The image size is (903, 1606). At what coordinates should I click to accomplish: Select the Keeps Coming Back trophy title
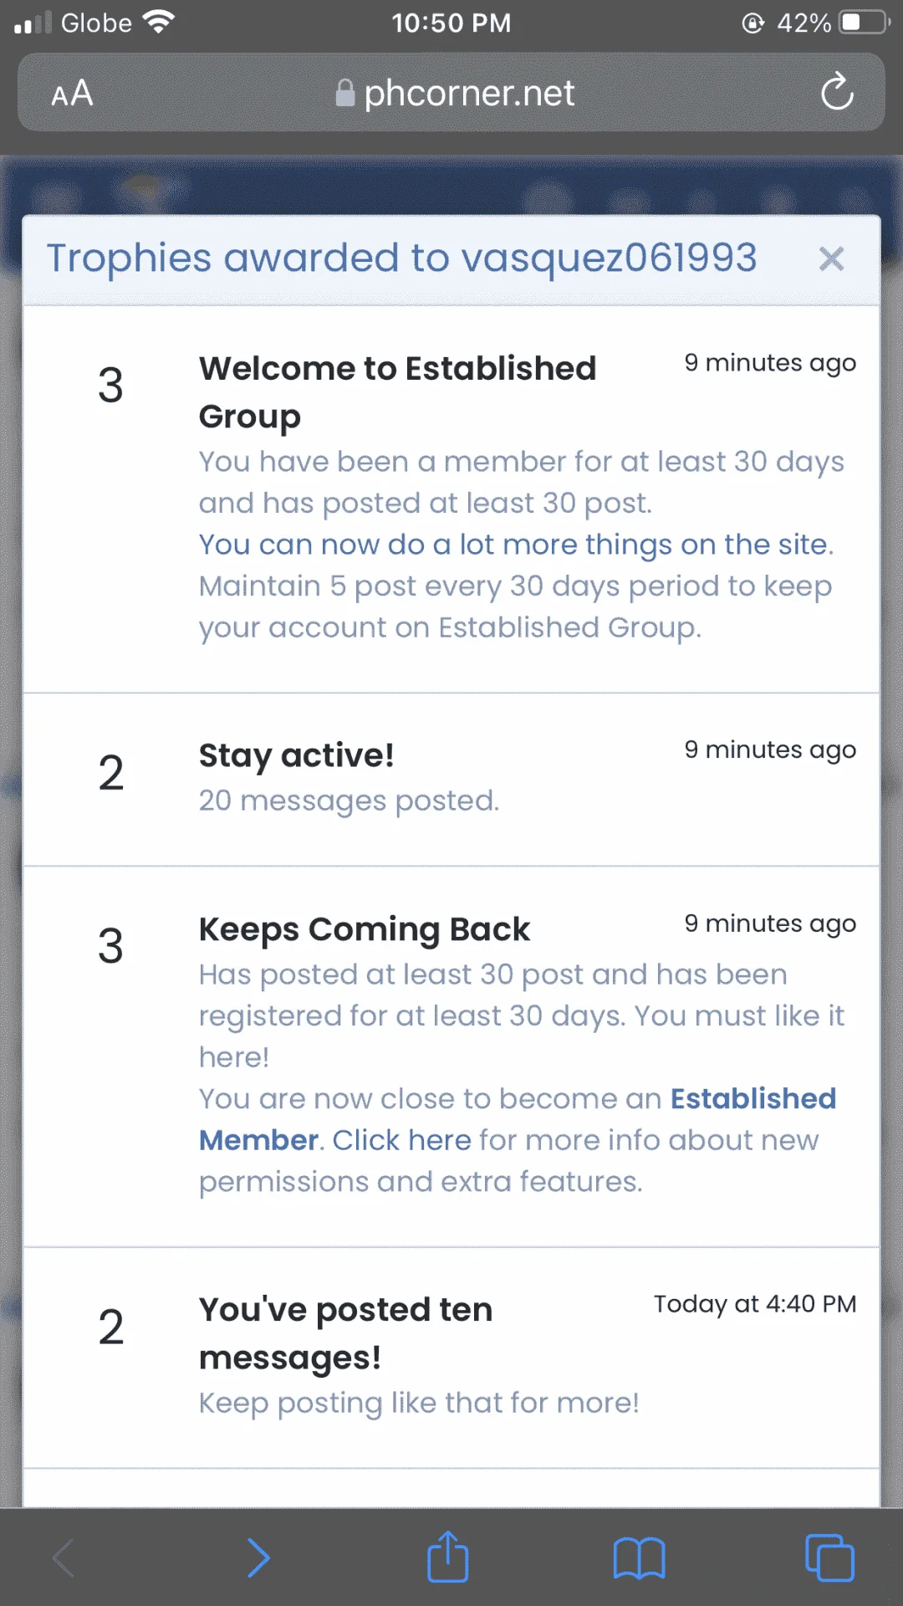coord(365,930)
